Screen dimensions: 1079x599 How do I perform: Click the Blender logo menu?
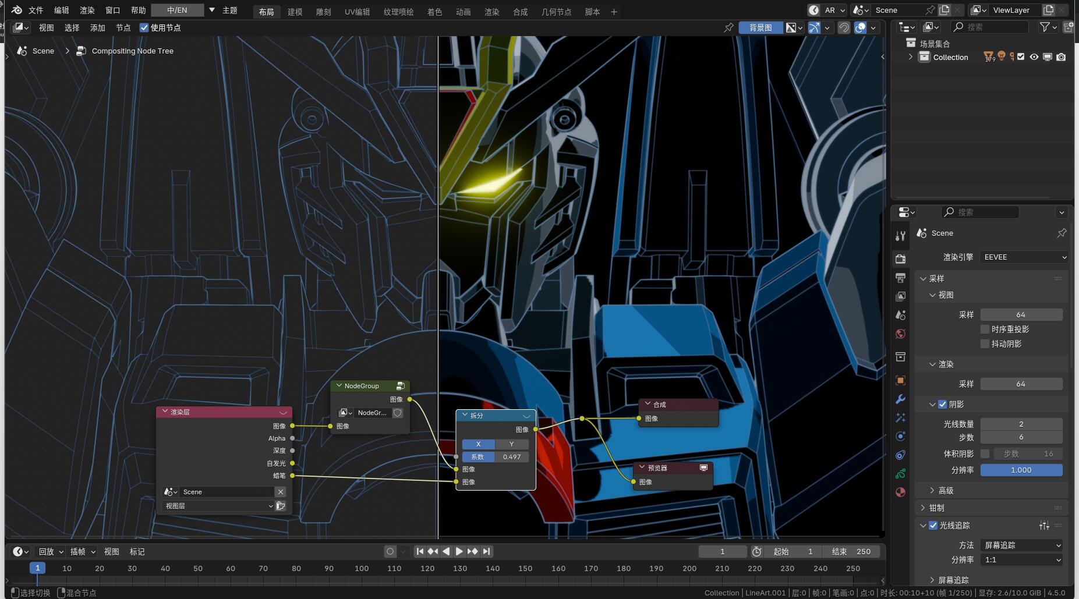[x=16, y=10]
